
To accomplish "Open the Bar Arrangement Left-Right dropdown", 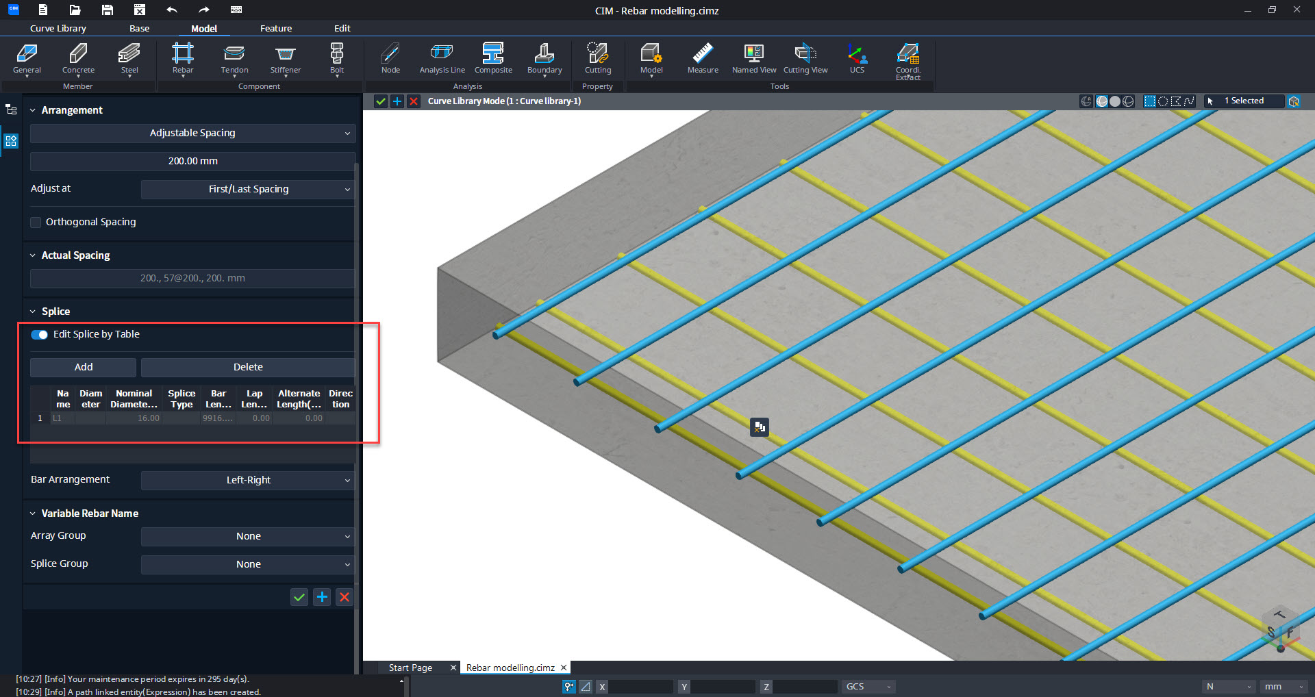I will coord(248,480).
